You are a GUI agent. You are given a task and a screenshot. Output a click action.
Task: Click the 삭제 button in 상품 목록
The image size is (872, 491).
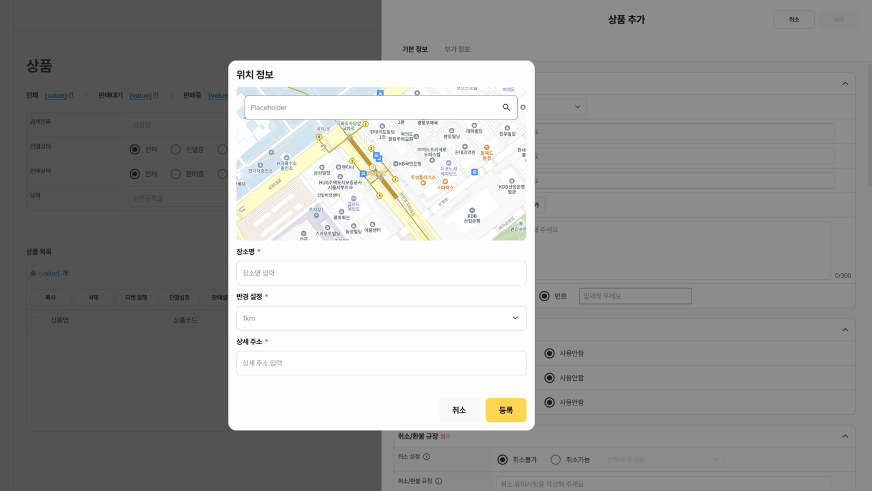coord(94,297)
